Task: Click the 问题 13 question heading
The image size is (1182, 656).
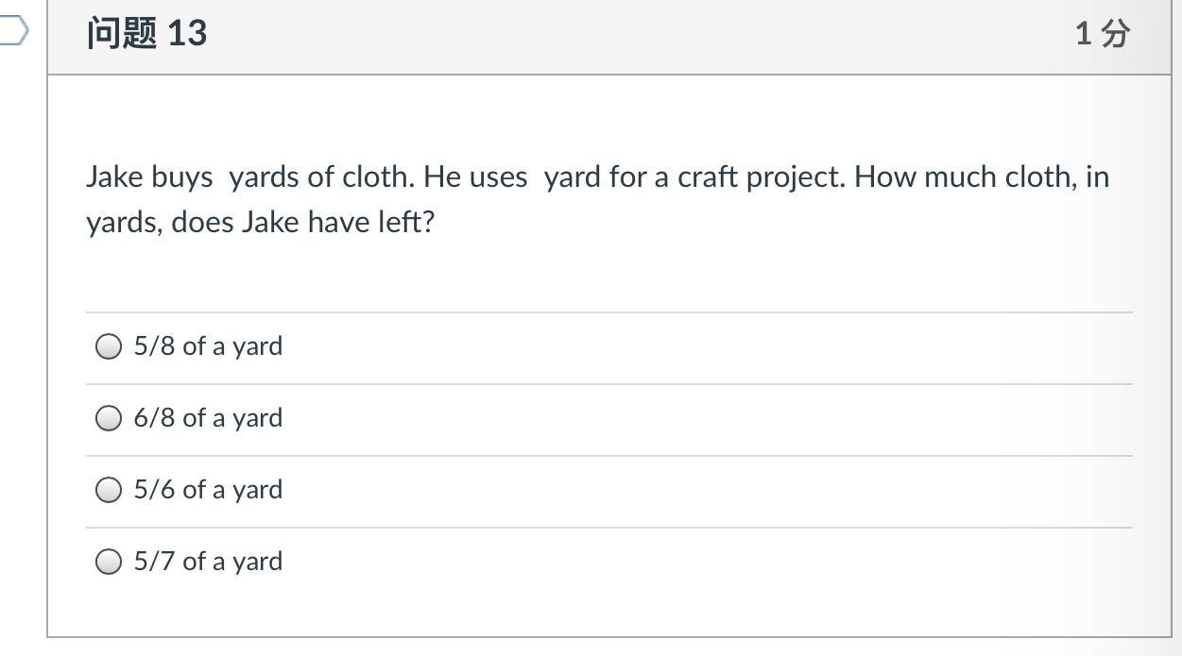Action: (x=146, y=33)
